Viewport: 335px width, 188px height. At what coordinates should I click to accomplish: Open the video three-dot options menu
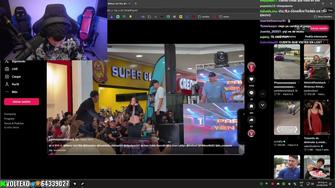click(x=239, y=49)
